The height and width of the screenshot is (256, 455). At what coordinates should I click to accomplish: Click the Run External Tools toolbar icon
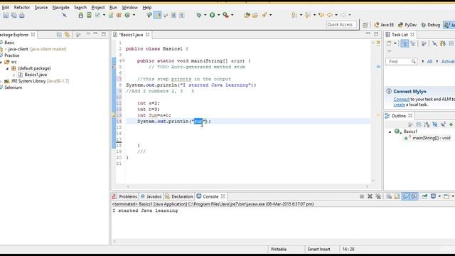coord(226,15)
